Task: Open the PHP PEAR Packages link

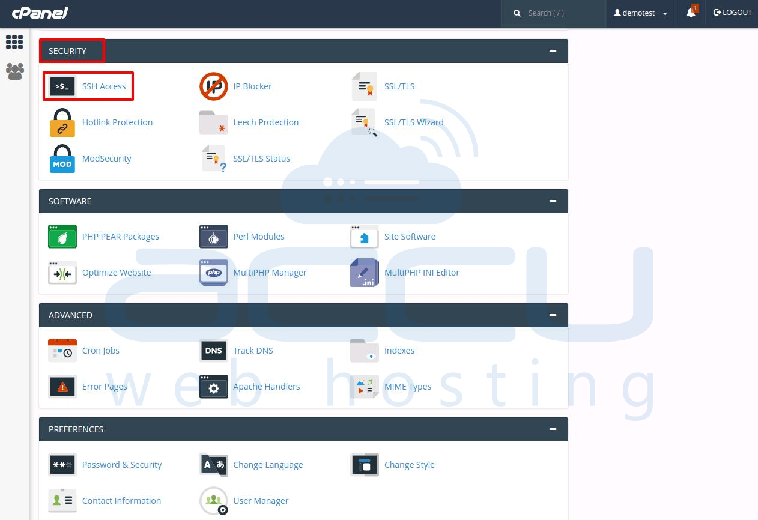Action: pyautogui.click(x=121, y=237)
